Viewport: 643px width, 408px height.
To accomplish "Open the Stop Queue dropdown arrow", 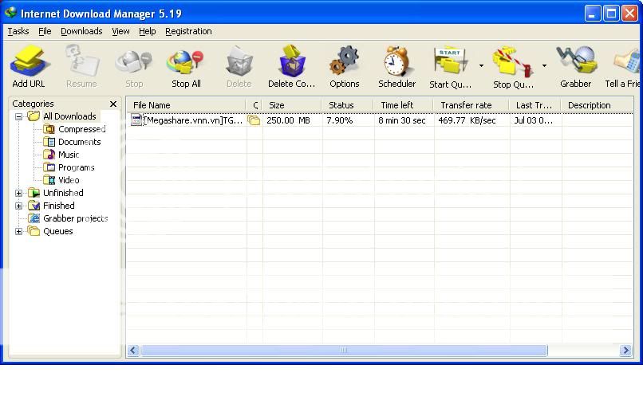I will (x=544, y=65).
